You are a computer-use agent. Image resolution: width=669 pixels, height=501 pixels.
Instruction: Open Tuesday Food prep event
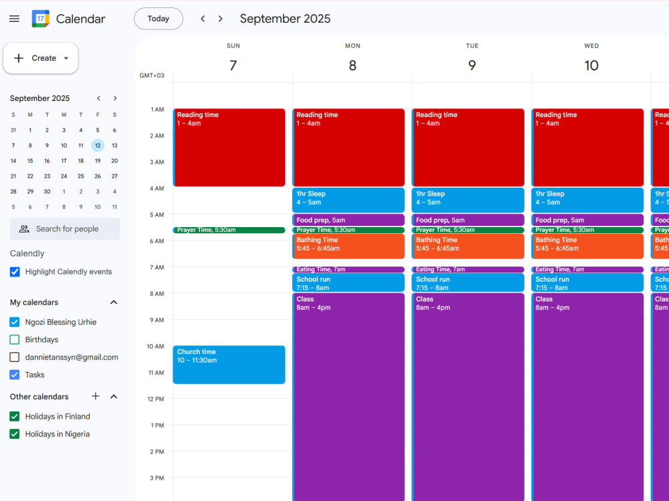tap(468, 220)
